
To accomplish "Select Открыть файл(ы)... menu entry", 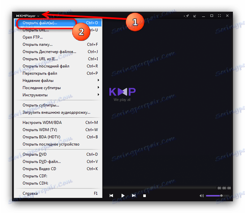I will [x=58, y=23].
